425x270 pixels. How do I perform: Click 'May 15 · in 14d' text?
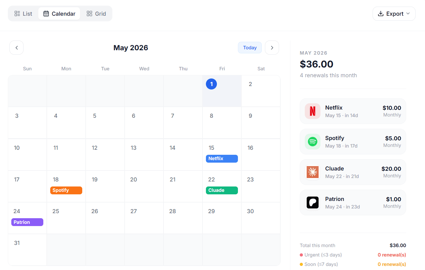tap(342, 116)
